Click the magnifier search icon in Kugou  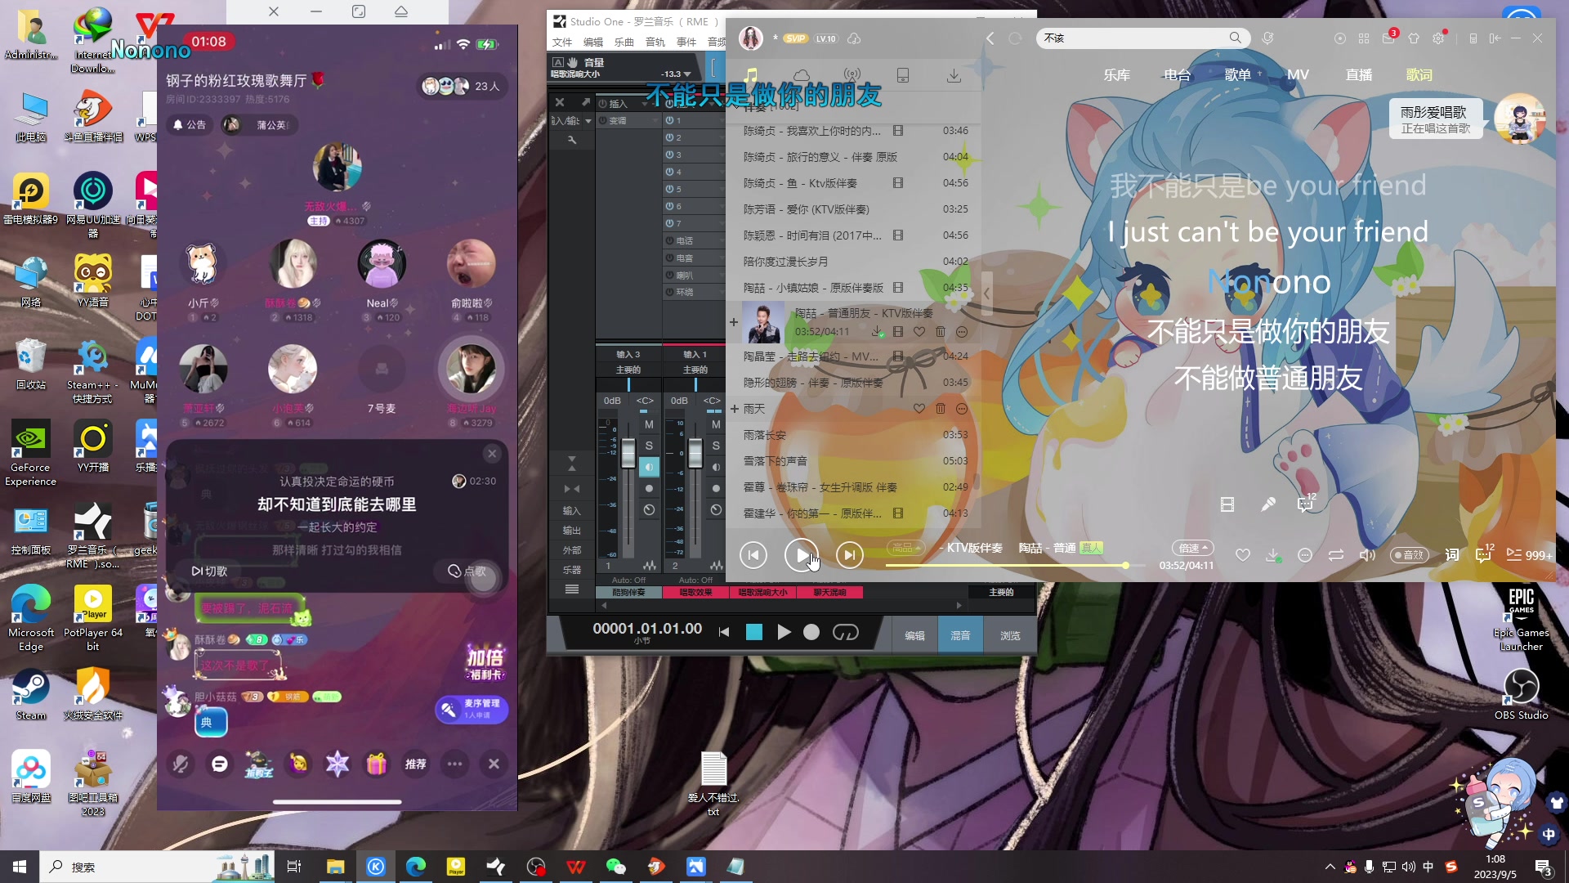(x=1235, y=38)
